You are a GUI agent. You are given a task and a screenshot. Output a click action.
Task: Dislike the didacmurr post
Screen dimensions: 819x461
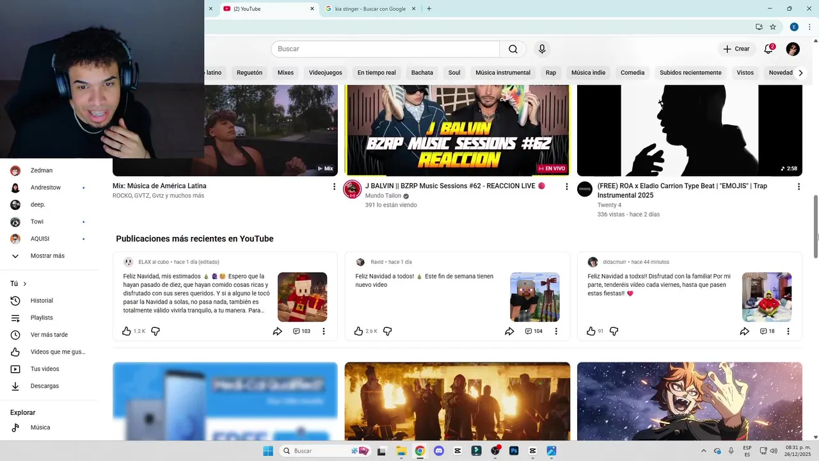tap(614, 331)
